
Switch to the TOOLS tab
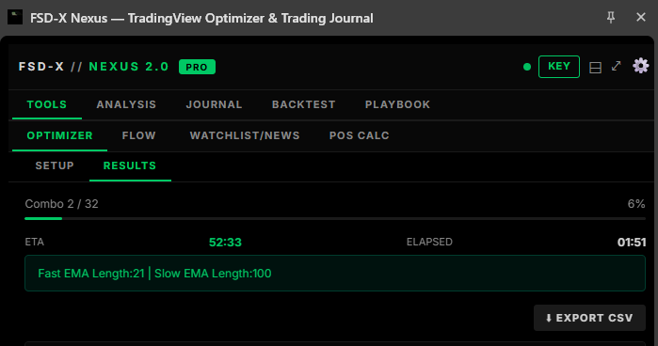(x=47, y=104)
